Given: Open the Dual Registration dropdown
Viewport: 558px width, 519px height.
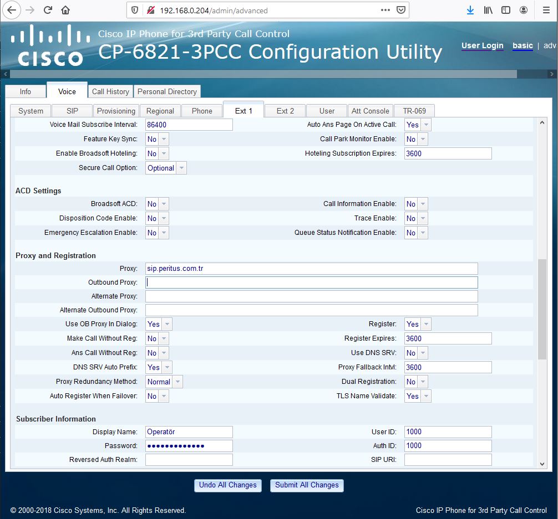Looking at the screenshot, I should 416,382.
